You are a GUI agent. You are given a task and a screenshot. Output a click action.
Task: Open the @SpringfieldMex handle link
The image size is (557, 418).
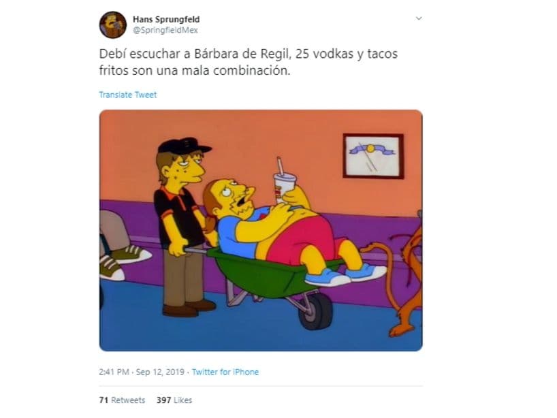click(165, 30)
